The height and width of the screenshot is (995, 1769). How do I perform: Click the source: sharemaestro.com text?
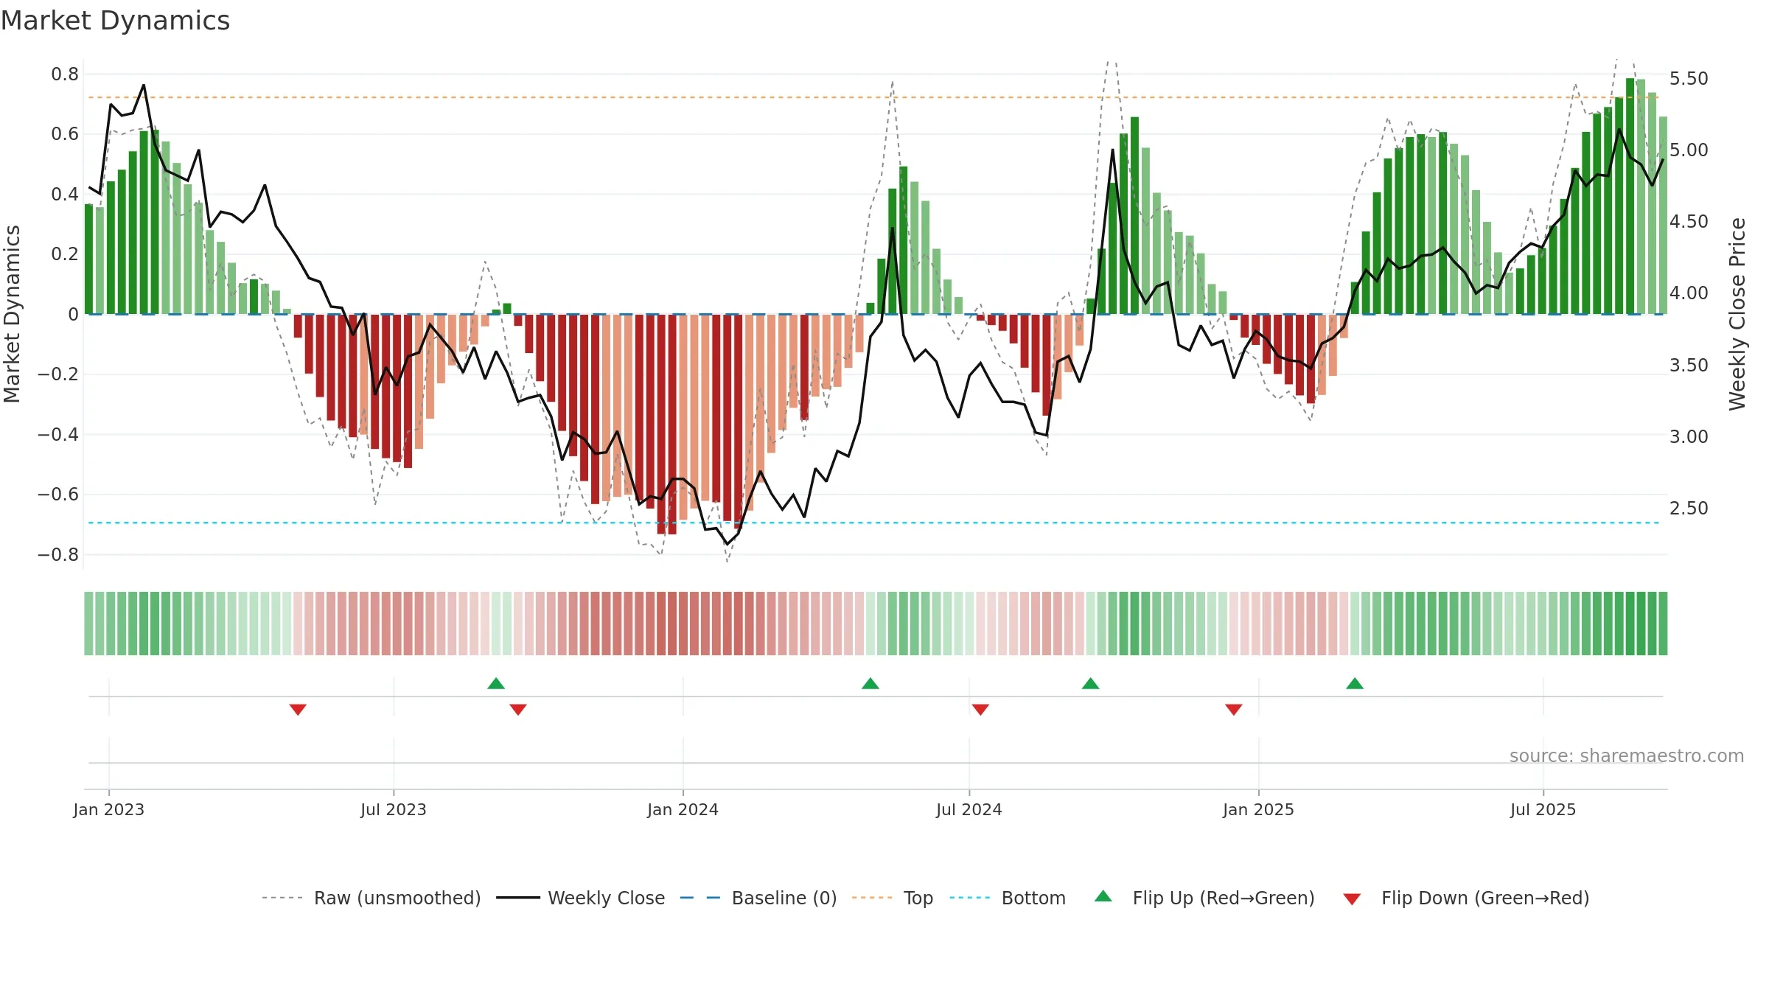tap(1627, 755)
